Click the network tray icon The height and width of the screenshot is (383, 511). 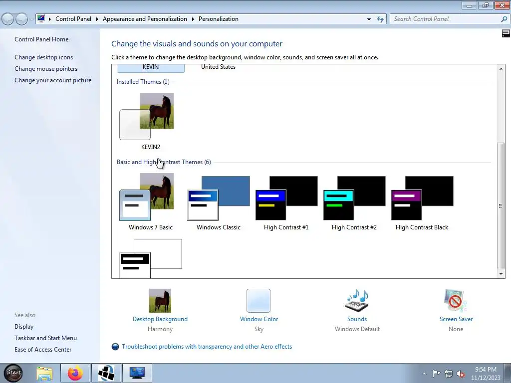449,374
